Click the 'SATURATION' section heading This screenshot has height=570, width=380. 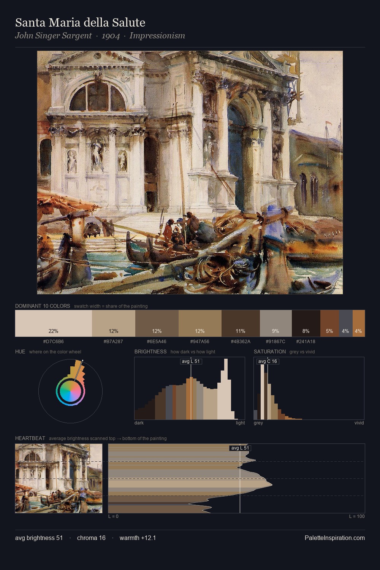click(x=270, y=351)
